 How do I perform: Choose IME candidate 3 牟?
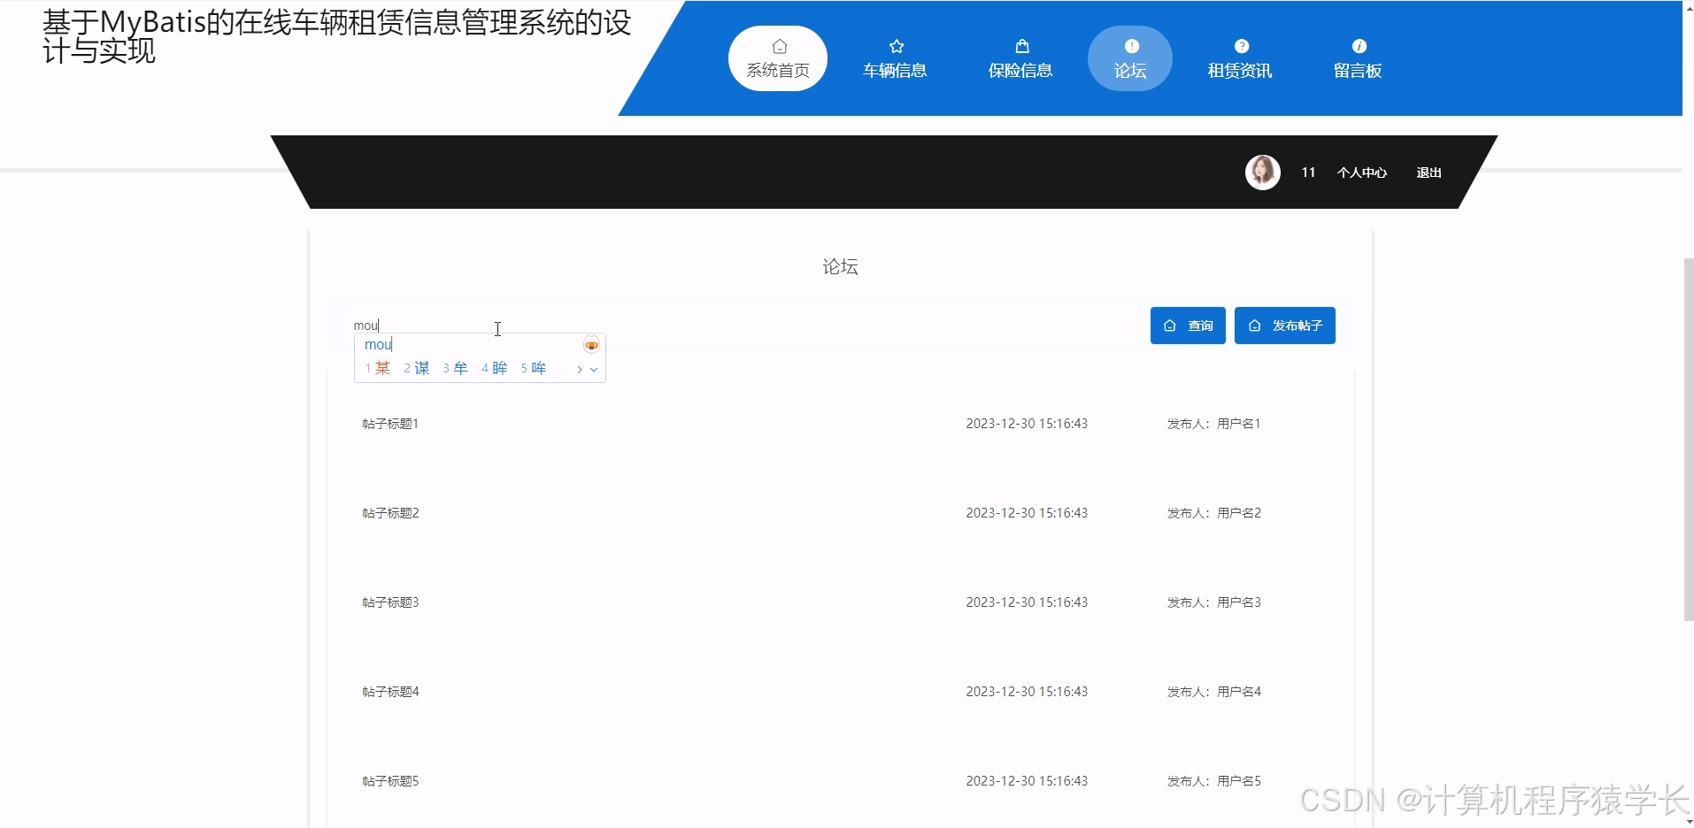click(456, 368)
